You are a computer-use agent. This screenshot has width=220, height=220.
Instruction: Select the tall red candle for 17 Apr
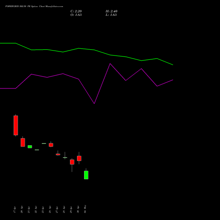click(16, 125)
